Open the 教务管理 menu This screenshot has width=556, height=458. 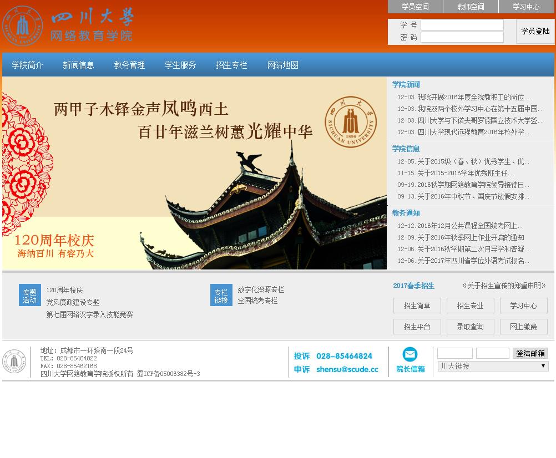(x=129, y=65)
